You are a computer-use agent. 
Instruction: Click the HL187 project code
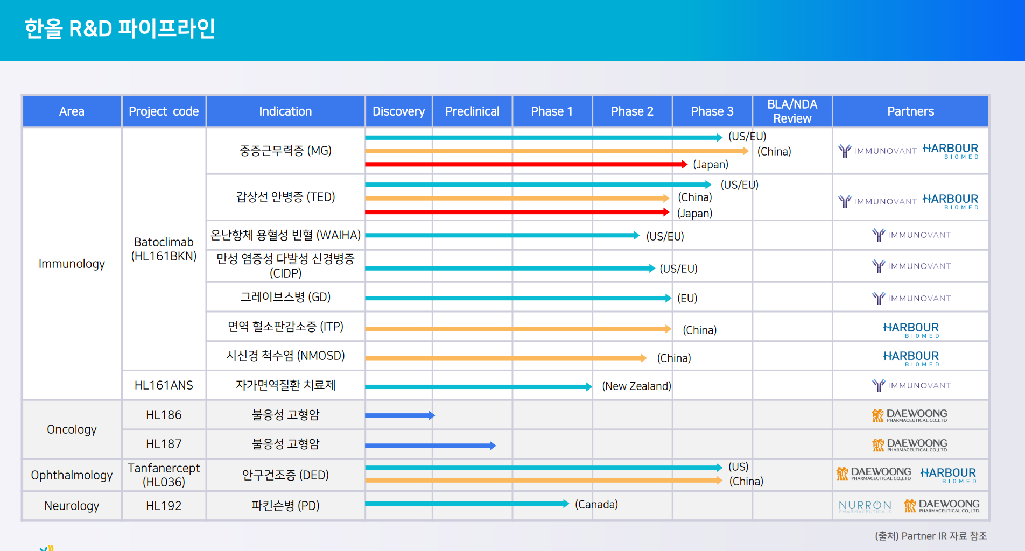coord(164,444)
